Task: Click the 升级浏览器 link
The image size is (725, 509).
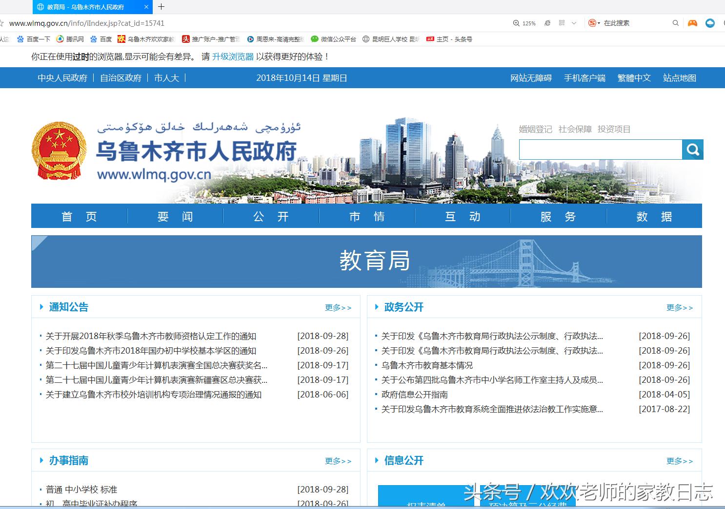Action: coord(233,57)
